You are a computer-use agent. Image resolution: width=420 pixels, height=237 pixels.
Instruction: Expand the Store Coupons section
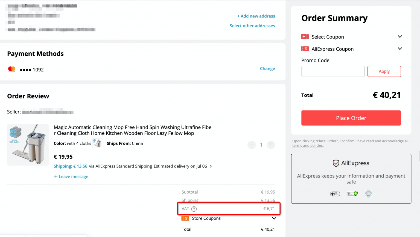click(274, 218)
